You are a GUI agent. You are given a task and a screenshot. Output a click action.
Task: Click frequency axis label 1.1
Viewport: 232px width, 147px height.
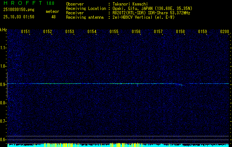[3, 48]
